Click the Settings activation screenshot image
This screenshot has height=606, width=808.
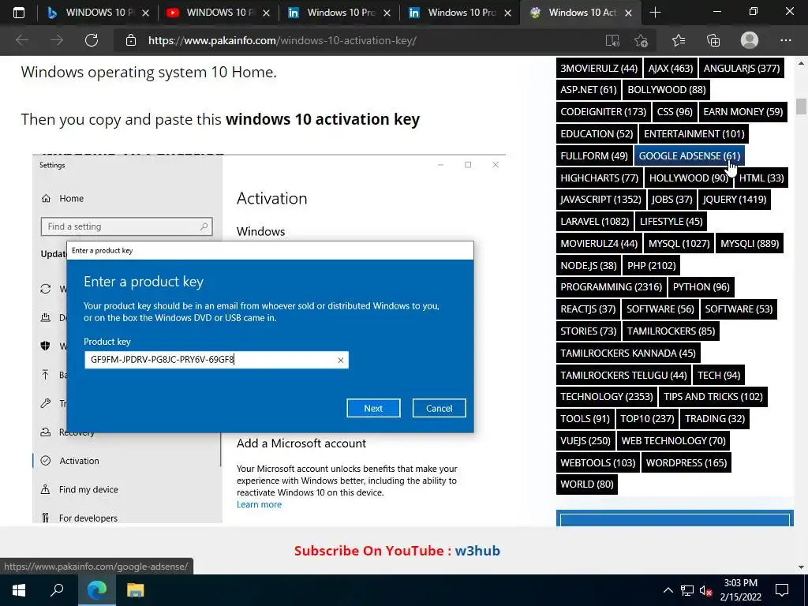(269, 339)
